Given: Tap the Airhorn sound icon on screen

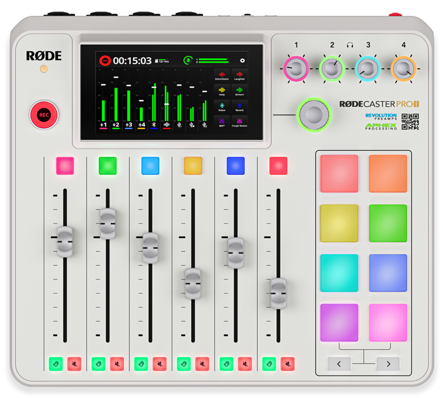Looking at the screenshot, I should point(240,91).
